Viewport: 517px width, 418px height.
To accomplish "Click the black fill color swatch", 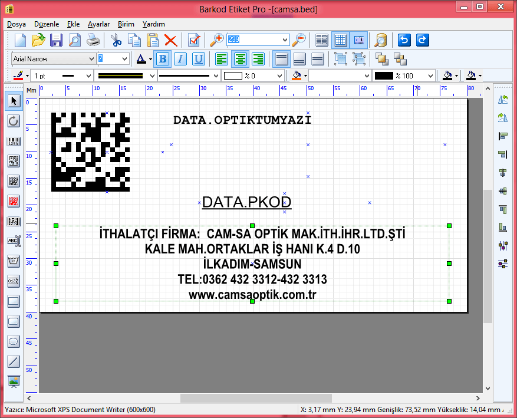I will click(x=384, y=76).
